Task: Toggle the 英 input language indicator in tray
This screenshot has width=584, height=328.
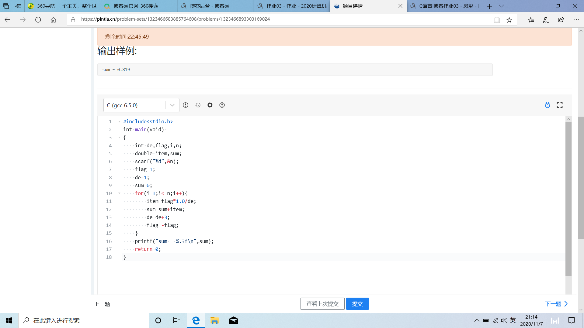Action: (513, 320)
